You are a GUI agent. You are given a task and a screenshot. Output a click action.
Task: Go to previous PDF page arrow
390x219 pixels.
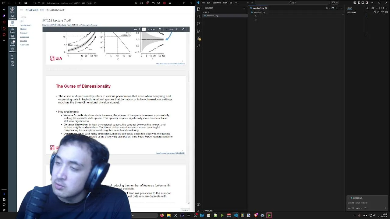139,29
